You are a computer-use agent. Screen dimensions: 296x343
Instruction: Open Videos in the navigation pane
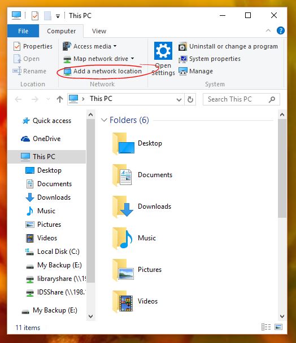point(41,238)
